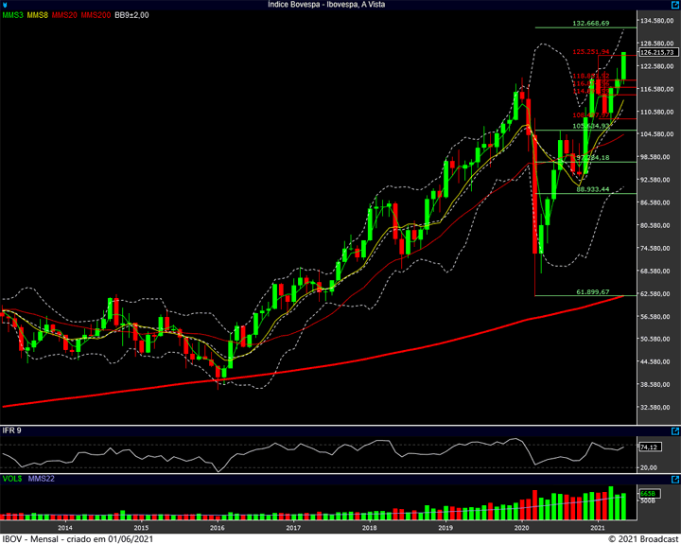Image resolution: width=681 pixels, height=544 pixels.
Task: Select the MMS3 moving average label
Action: pos(13,15)
